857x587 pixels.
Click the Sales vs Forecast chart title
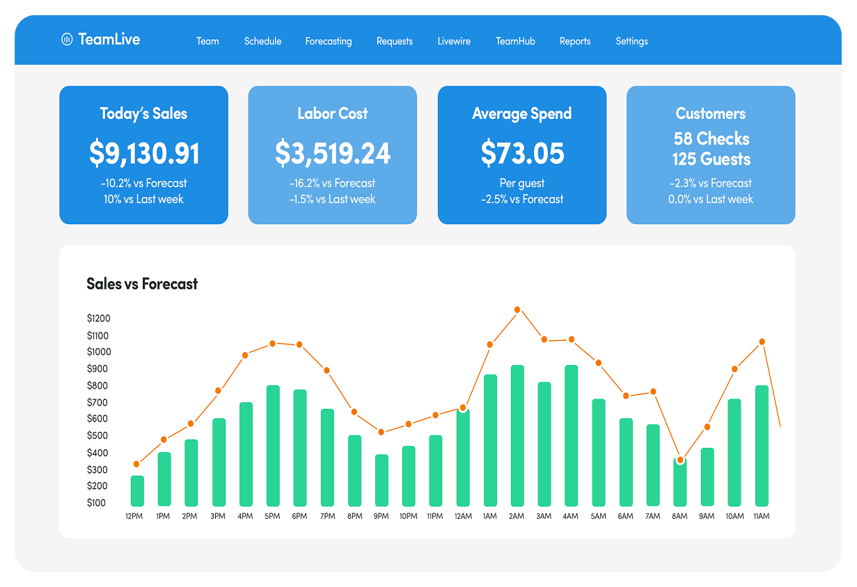point(142,284)
